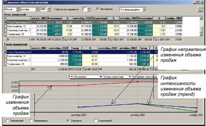Screen dimensions: 206x126
Task: Click the percent cell '47.51' in the 'Темпы изменений' table
Action: [90, 60]
